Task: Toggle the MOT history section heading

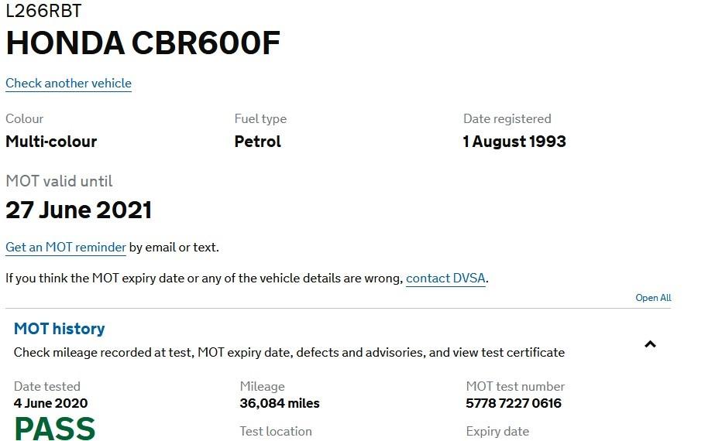Action: [x=60, y=329]
